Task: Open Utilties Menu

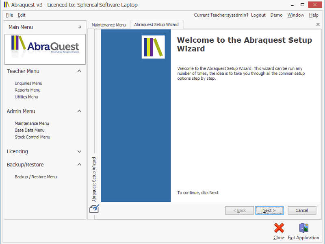Action: 26,97
